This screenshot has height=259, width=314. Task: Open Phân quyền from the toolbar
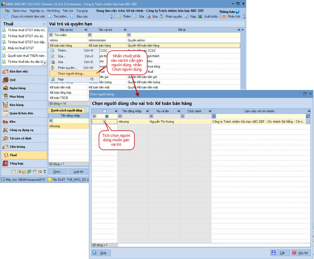coord(171,17)
